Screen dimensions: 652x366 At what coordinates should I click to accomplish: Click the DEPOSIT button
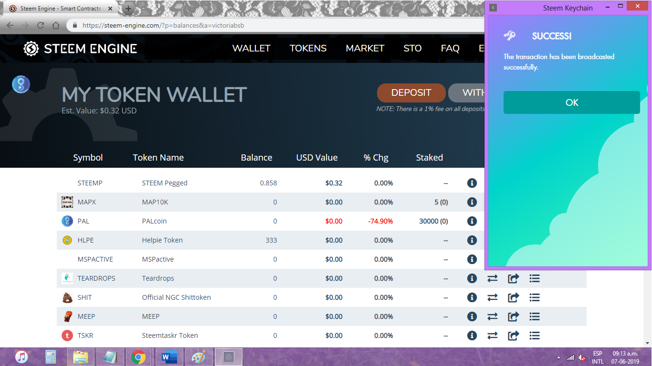tap(411, 93)
